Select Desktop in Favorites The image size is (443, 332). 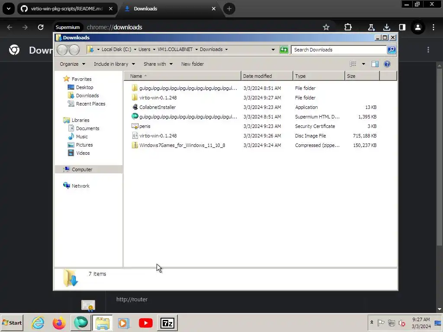84,87
